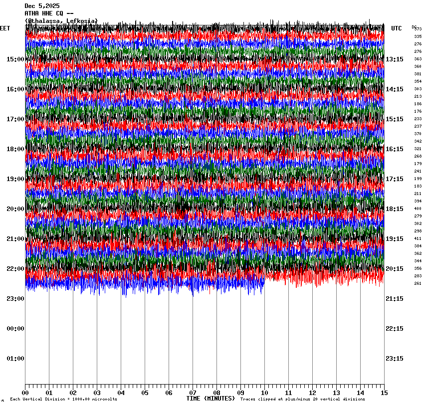Select the station code ATHA HHE CQ
Image resolution: width=424 pixels, height=406 pixels.
(x=49, y=13)
